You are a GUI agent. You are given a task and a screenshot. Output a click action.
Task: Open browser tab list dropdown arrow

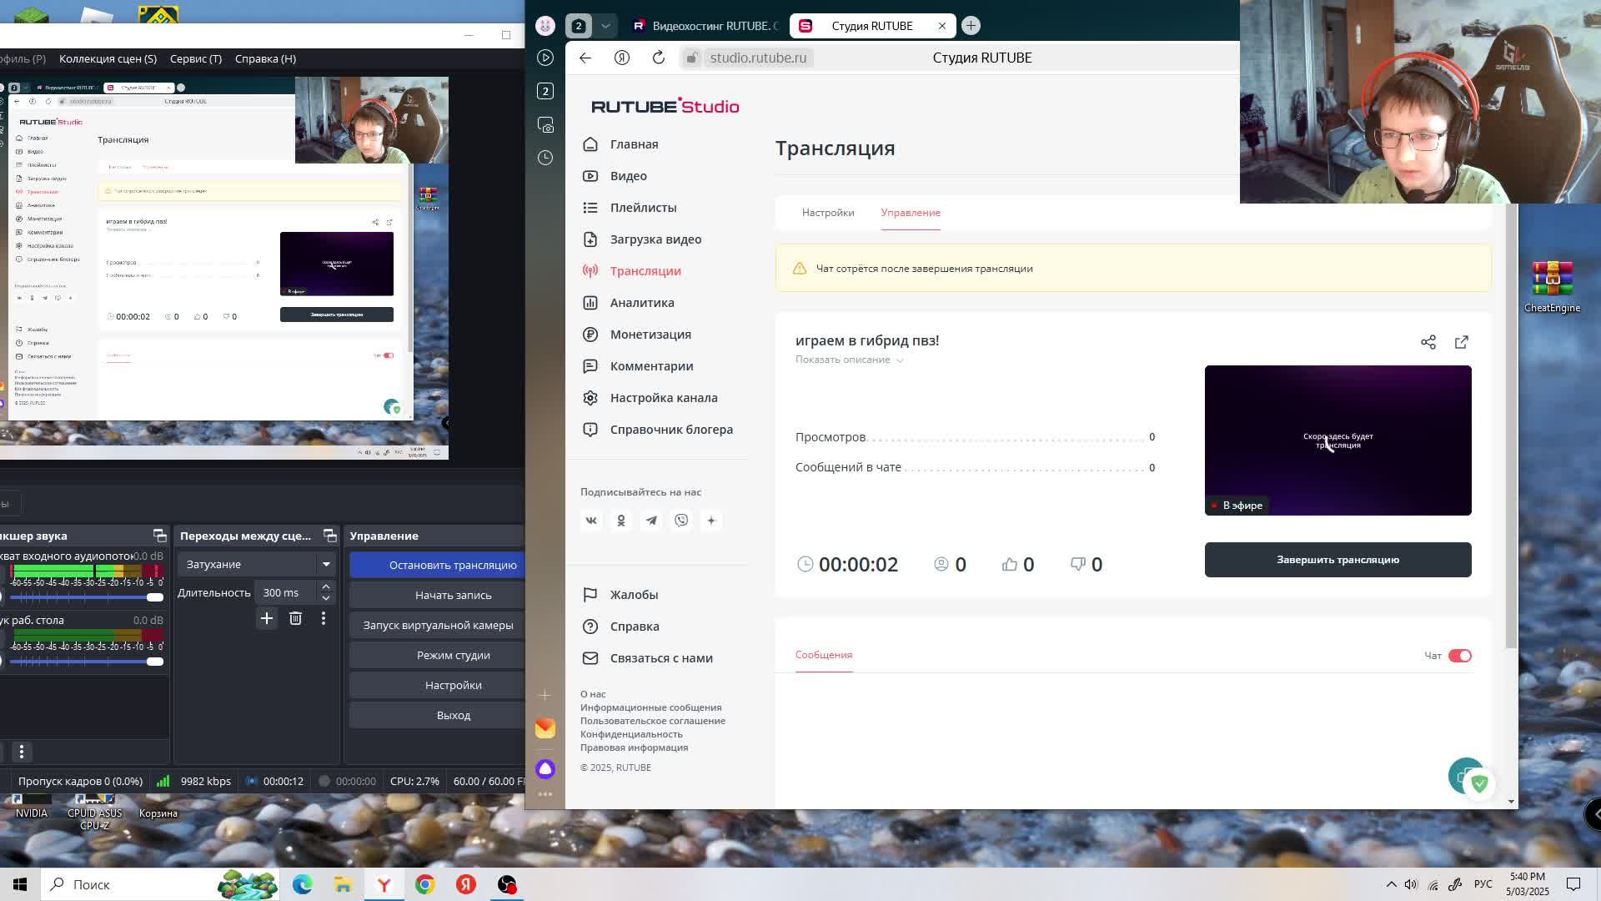coord(606,26)
